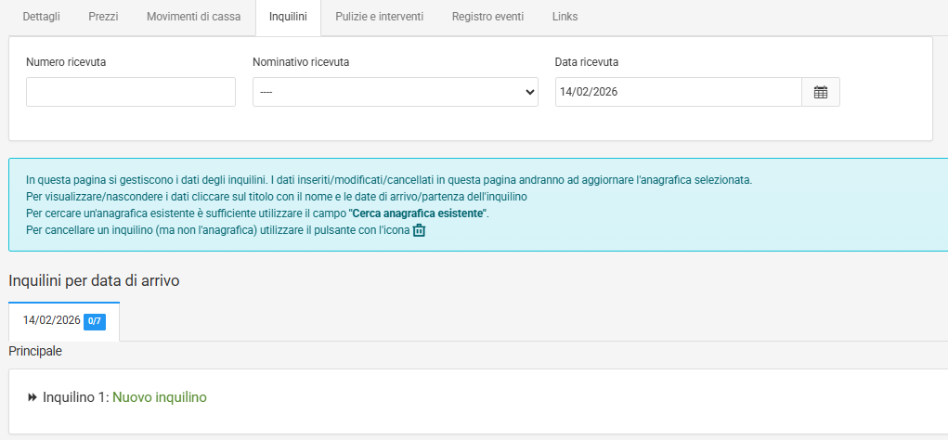The image size is (948, 440).
Task: Open the Prezzi tab
Action: pos(103,17)
